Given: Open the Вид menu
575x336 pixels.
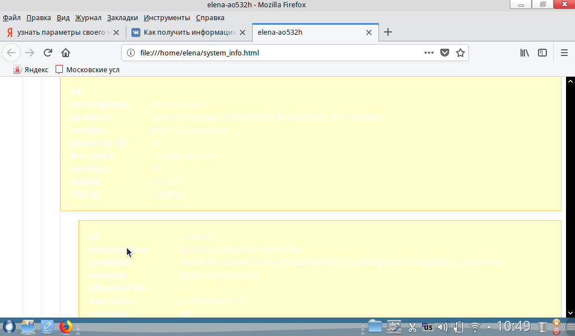Looking at the screenshot, I should (x=63, y=17).
